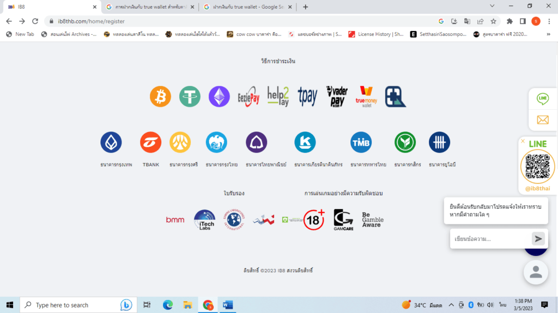Open a new browser tab
Viewport: 558px width, 313px height.
tap(305, 7)
